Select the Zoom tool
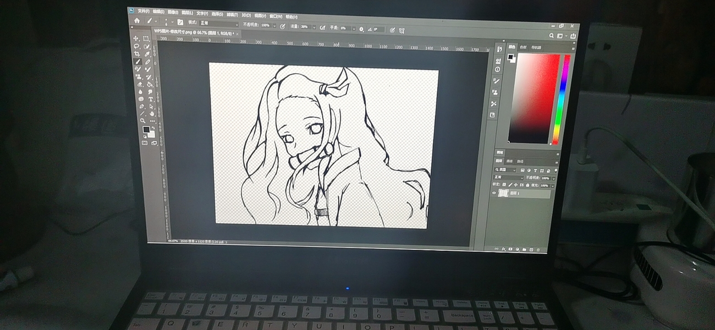 pos(143,120)
